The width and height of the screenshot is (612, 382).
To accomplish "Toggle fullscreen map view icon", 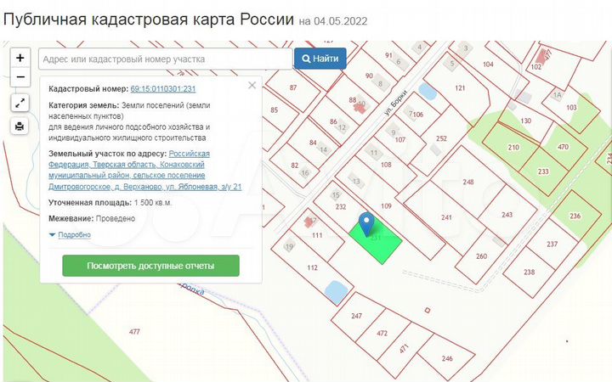I will pyautogui.click(x=20, y=104).
